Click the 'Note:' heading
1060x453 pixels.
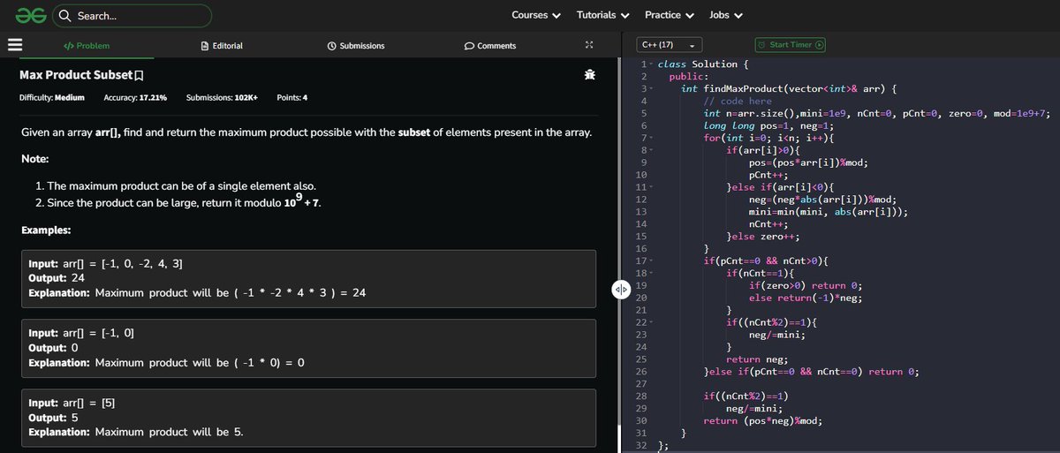click(x=34, y=159)
